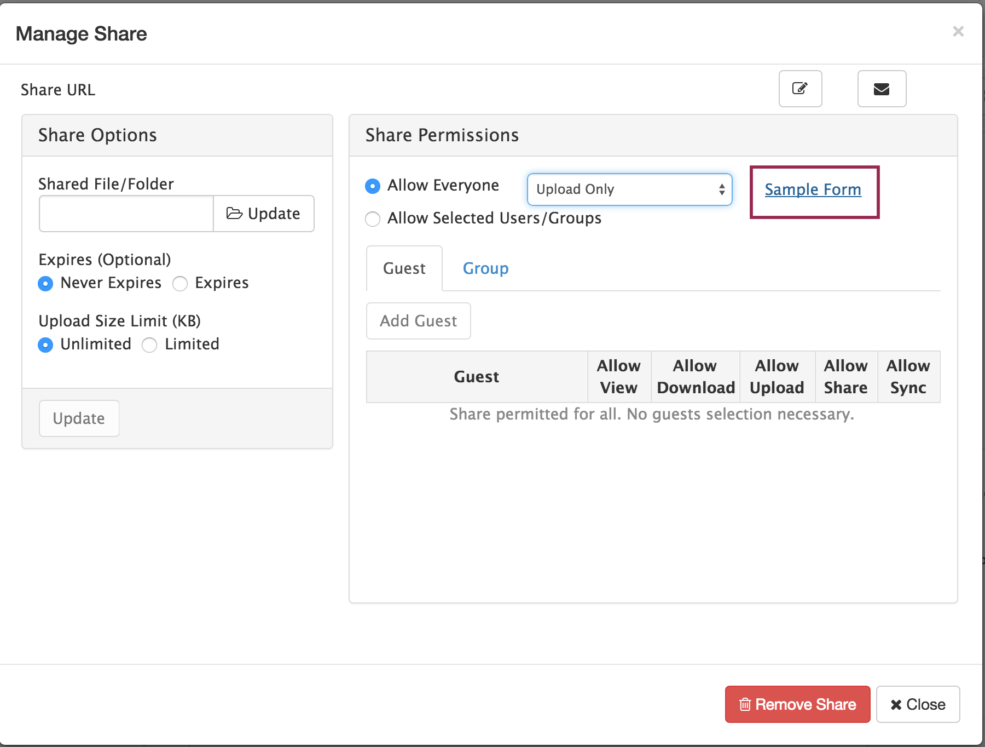The width and height of the screenshot is (985, 747).
Task: Close the Manage Share dialog with X
Action: (958, 31)
